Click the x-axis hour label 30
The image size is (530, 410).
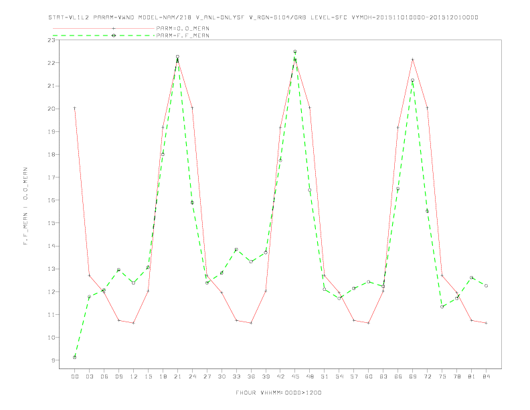(222, 377)
